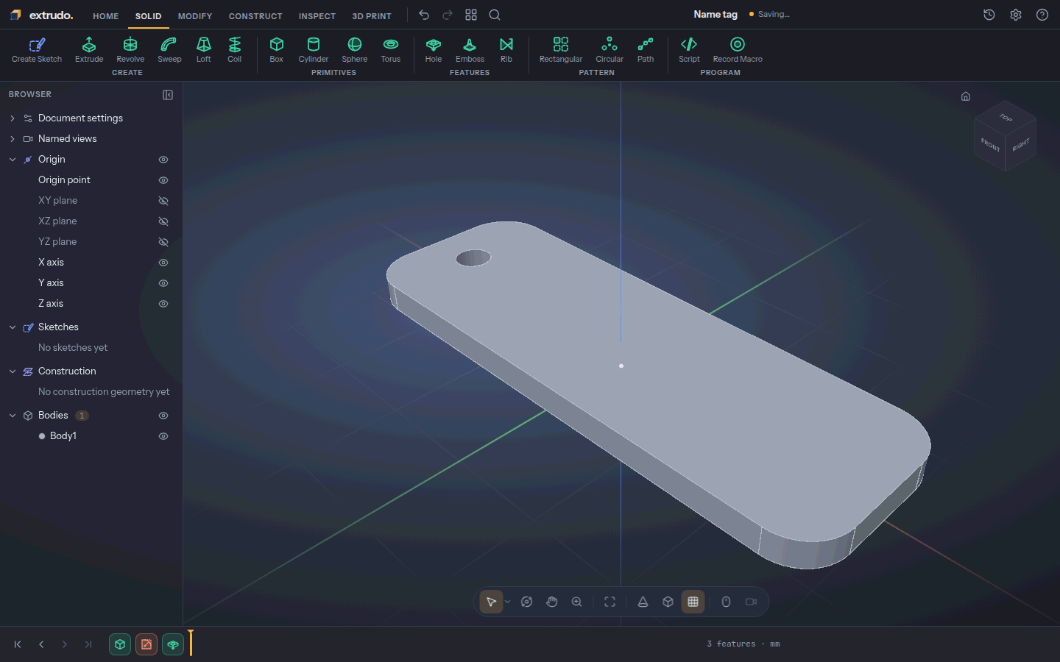Collapse the Bodies group

tap(13, 416)
